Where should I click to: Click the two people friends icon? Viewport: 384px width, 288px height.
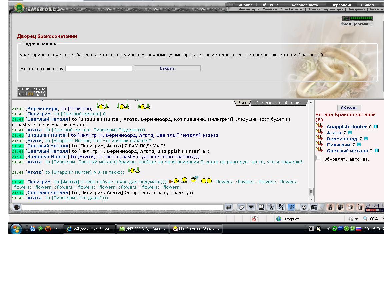(350, 207)
